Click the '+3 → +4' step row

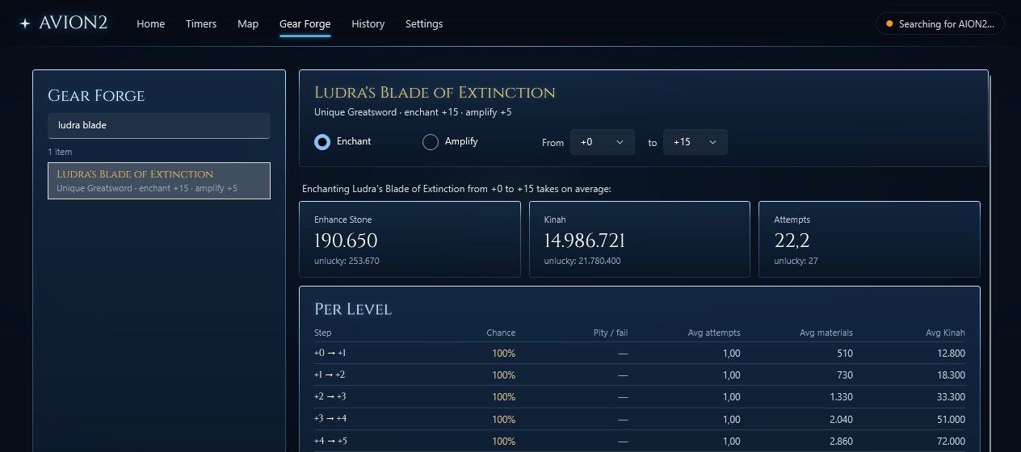(640, 418)
